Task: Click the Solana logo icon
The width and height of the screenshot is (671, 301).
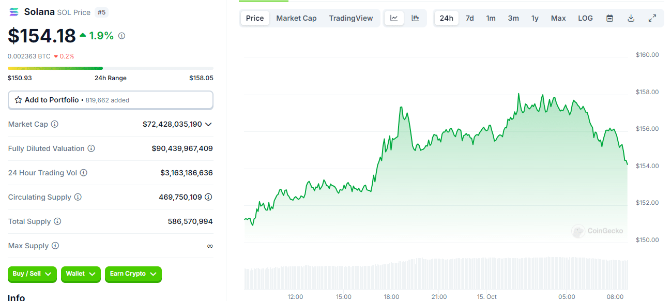Action: (14, 12)
